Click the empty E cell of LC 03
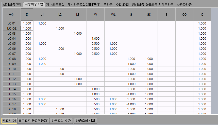 pyautogui.click(x=166, y=34)
